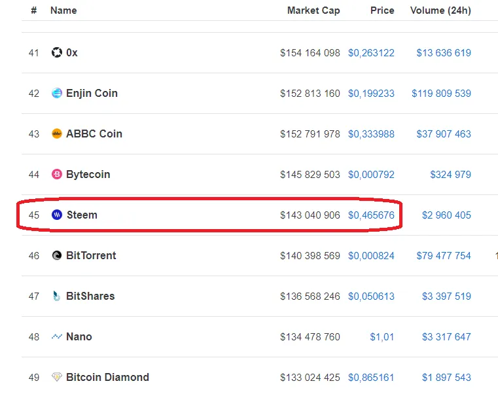This screenshot has width=498, height=394.
Task: Select BitTorrent market cap $140 398 569
Action: pyautogui.click(x=310, y=256)
